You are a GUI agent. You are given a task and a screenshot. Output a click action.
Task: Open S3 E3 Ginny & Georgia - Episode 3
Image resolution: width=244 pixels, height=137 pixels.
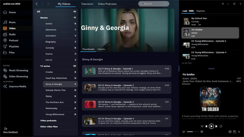[x=127, y=104]
